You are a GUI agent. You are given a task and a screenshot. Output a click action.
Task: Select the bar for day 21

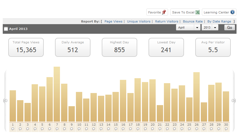point(160,113)
